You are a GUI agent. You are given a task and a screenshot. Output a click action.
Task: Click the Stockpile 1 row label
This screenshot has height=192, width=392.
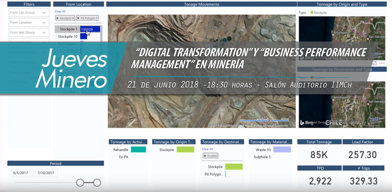[68, 29]
